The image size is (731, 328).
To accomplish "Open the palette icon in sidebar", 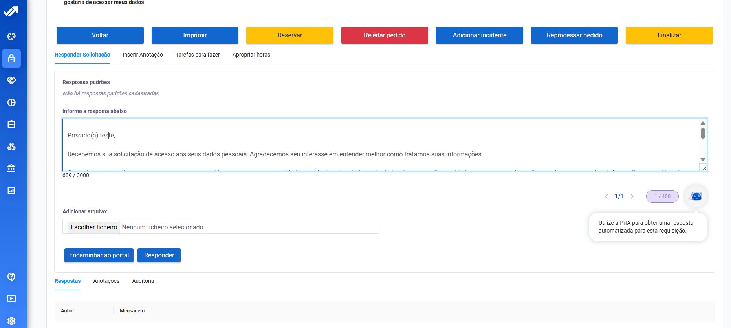I will pyautogui.click(x=11, y=37).
